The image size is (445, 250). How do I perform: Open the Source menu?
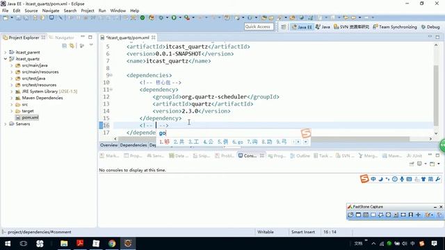[31, 10]
